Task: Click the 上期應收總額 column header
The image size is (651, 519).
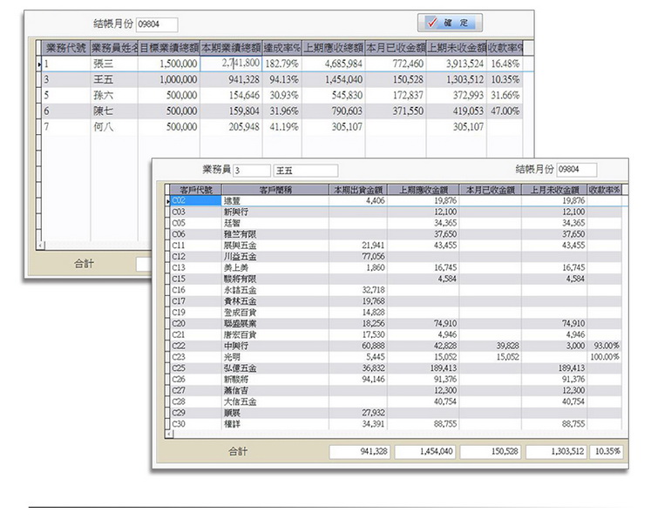Action: 333,48
